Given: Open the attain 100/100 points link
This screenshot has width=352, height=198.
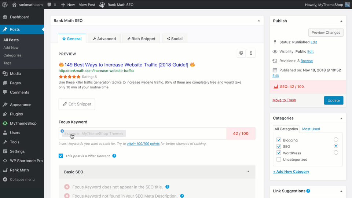Looking at the screenshot, I should (143, 144).
